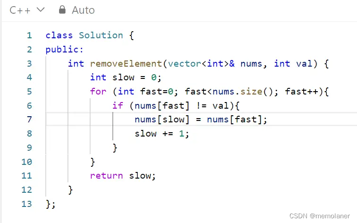Viewport: 357px width, 223px height.
Task: Click the word Solution in class declaration
Action: (101, 35)
